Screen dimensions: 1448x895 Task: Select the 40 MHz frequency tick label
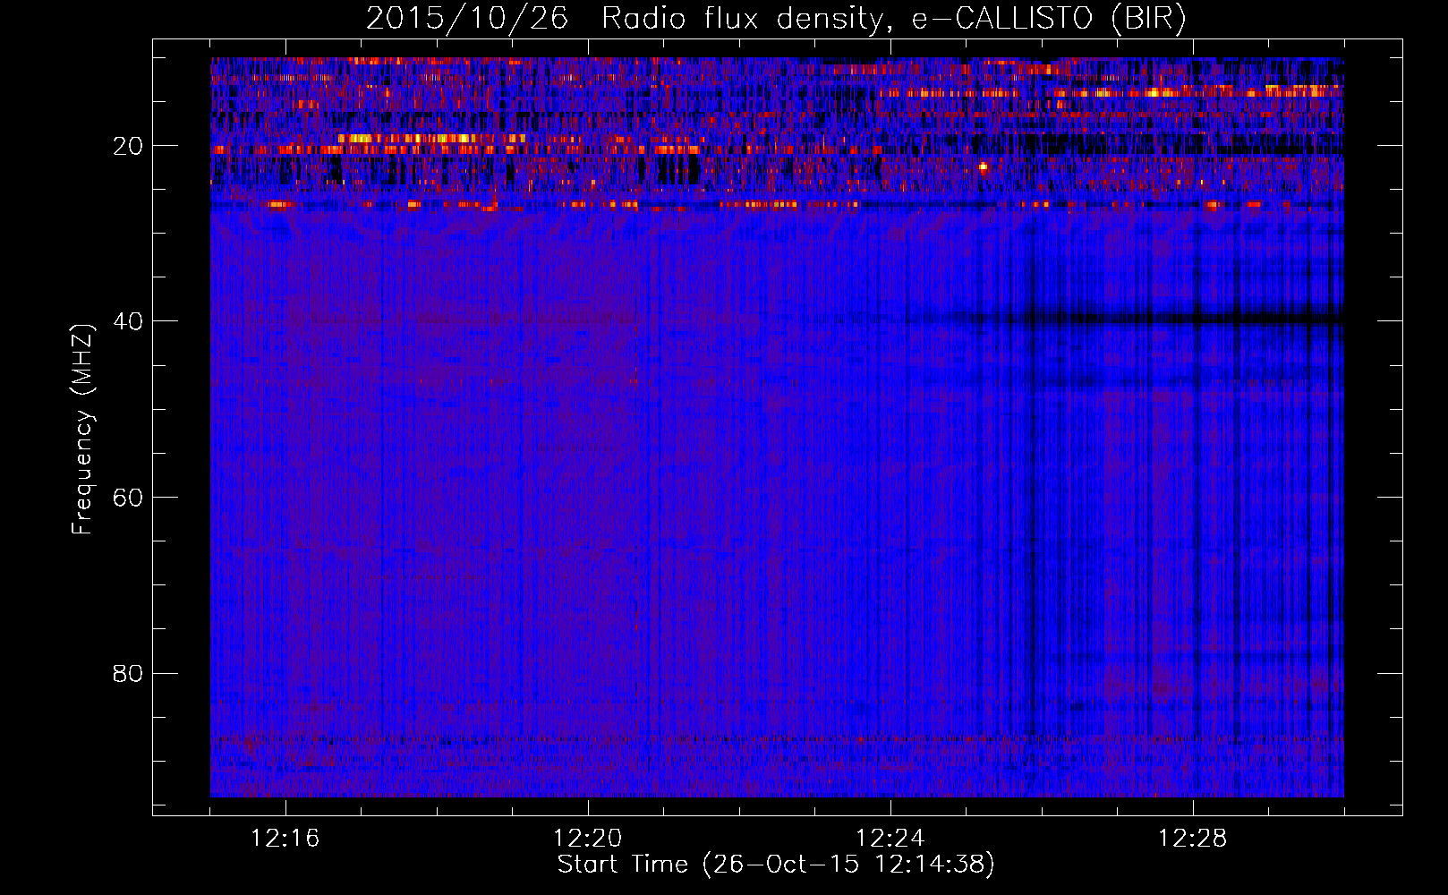click(128, 321)
